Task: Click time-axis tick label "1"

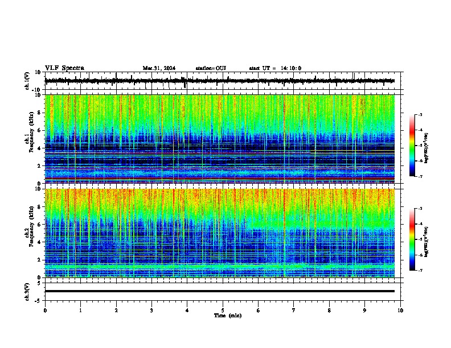Action: click(x=80, y=310)
